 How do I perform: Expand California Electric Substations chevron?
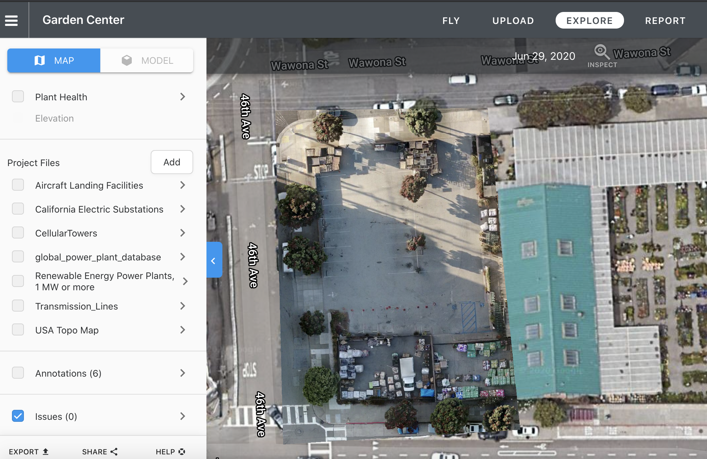click(183, 209)
